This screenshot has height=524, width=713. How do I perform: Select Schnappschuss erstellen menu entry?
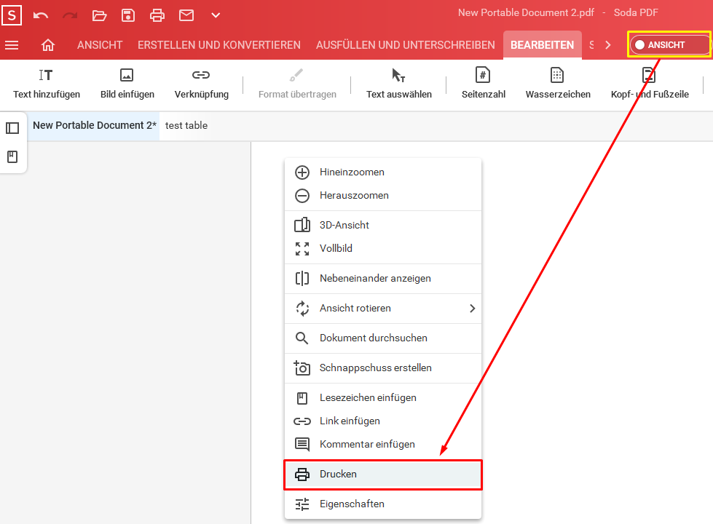pos(383,368)
